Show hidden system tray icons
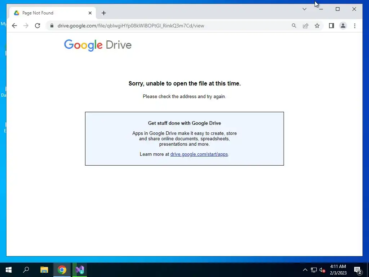 coord(305,270)
